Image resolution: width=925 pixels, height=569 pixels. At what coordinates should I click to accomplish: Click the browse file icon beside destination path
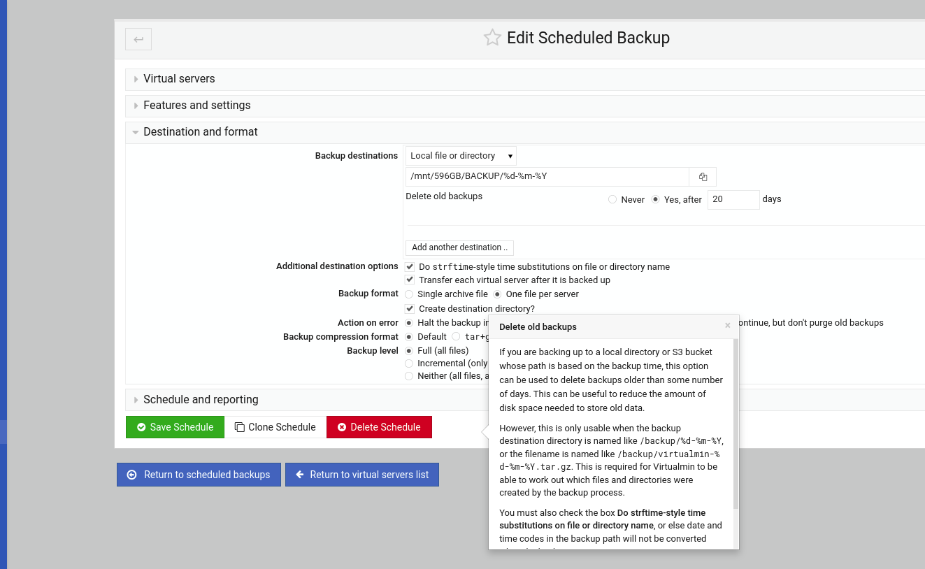703,177
